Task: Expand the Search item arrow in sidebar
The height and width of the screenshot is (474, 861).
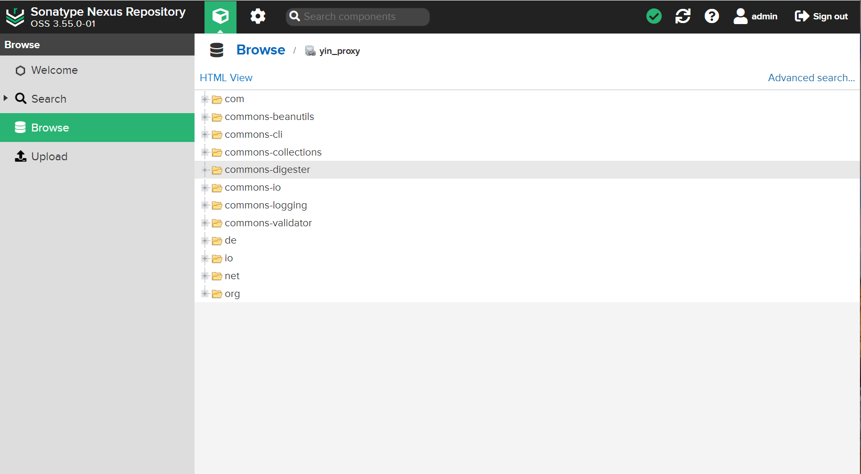Action: (x=6, y=98)
